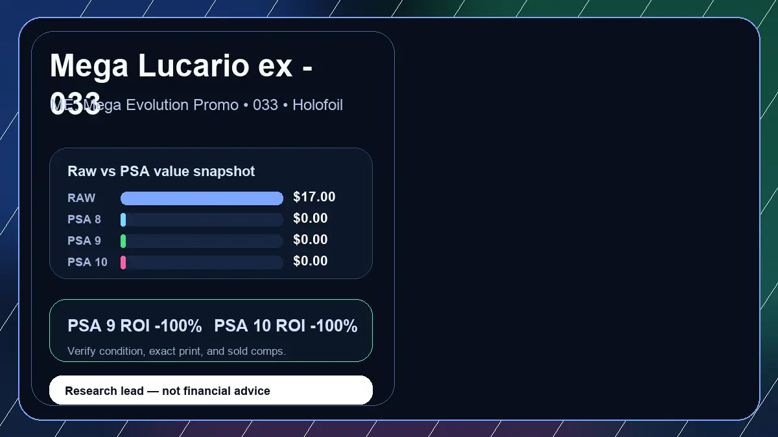
Task: Select the PSA 8 row label
Action: coord(84,219)
